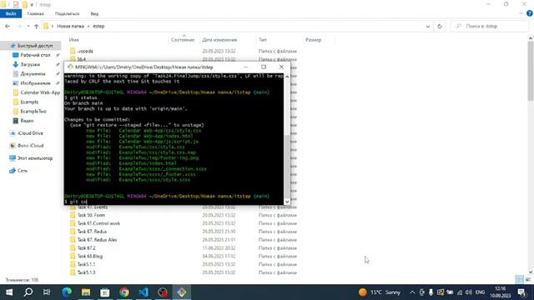This screenshot has height=300, width=534.
Task: Select the Task 67. Redux folder
Action: [x=92, y=232]
